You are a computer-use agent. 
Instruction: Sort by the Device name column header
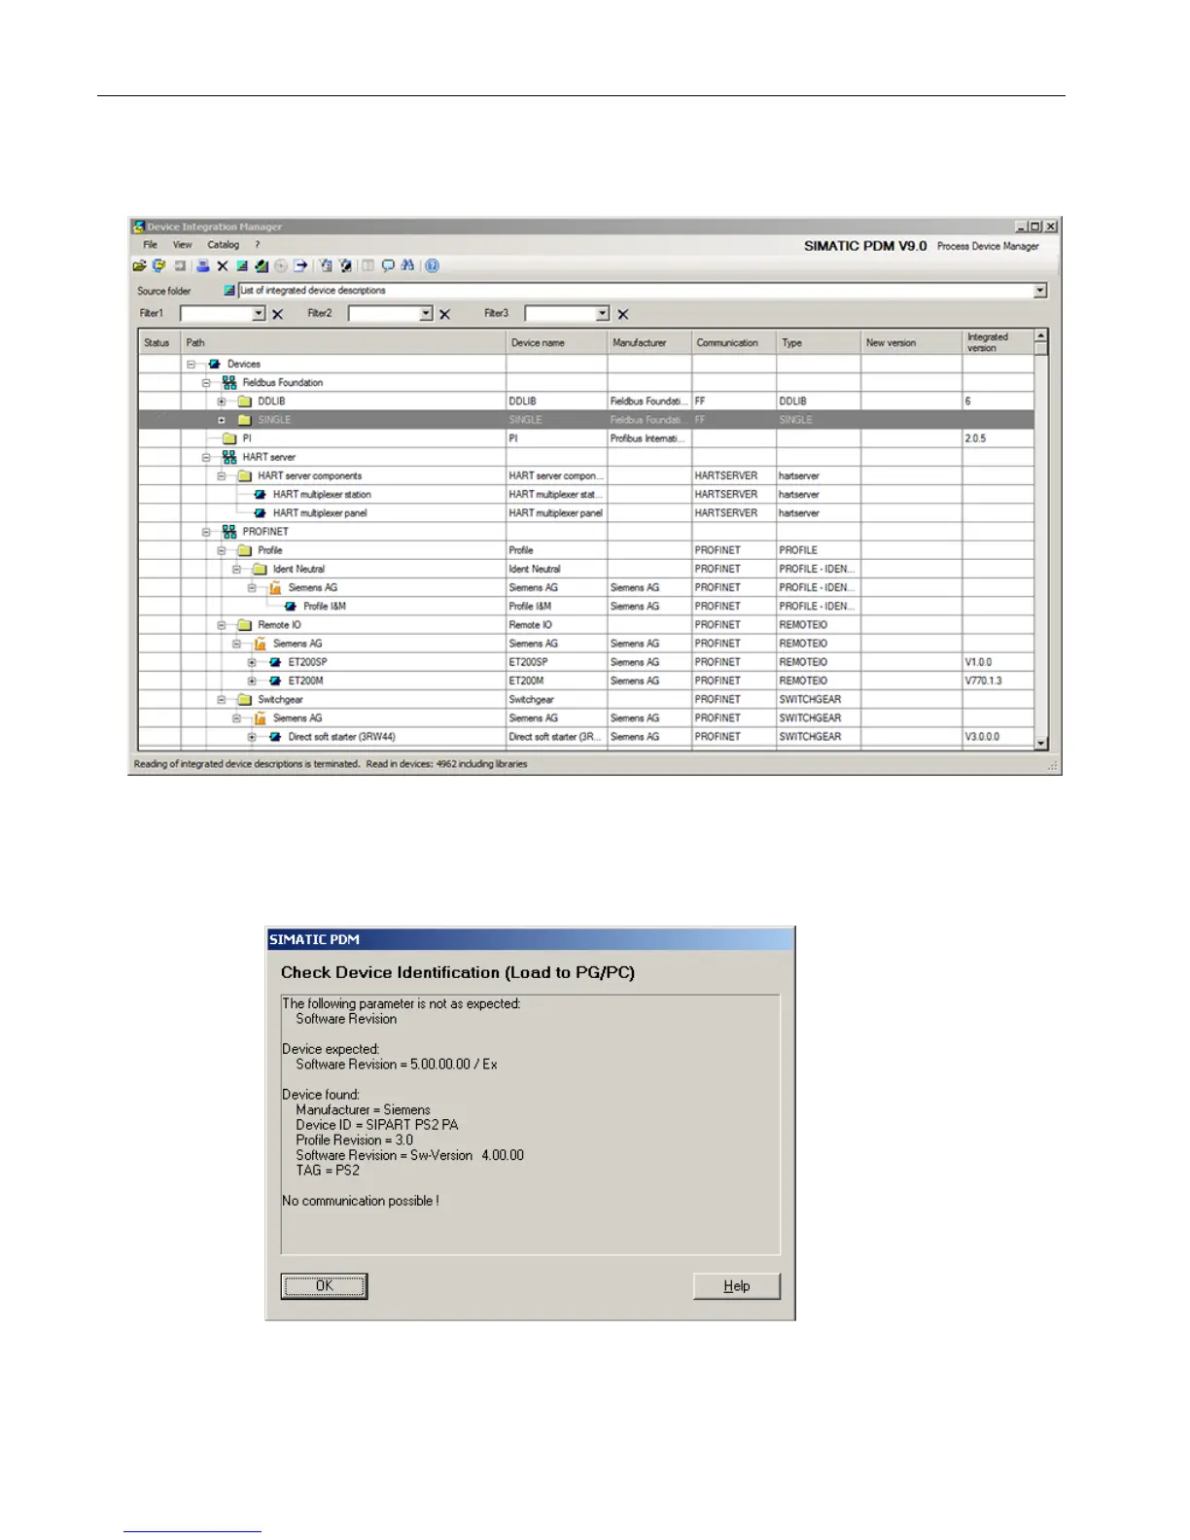[x=556, y=342]
